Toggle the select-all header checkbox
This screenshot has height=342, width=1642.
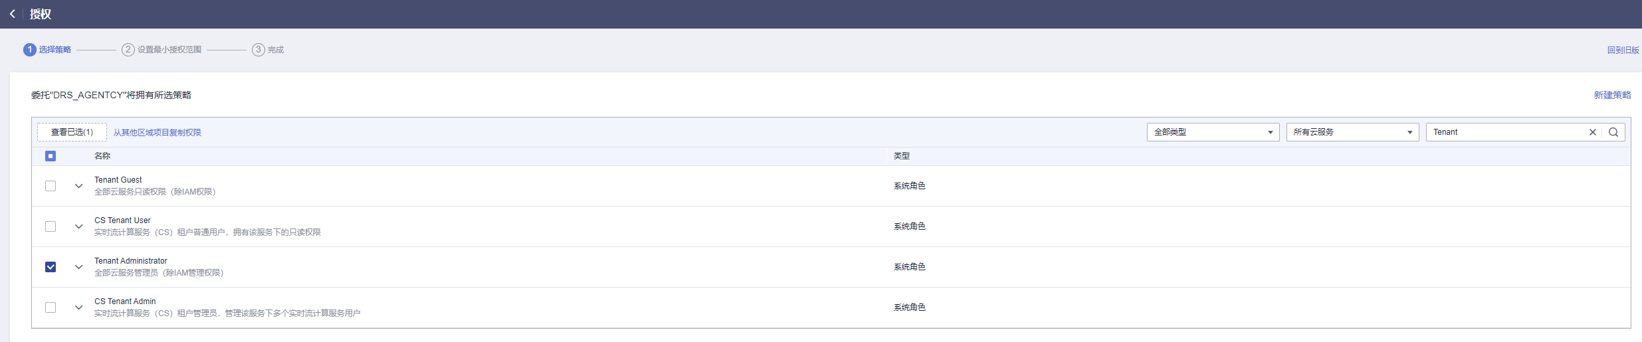tap(51, 156)
